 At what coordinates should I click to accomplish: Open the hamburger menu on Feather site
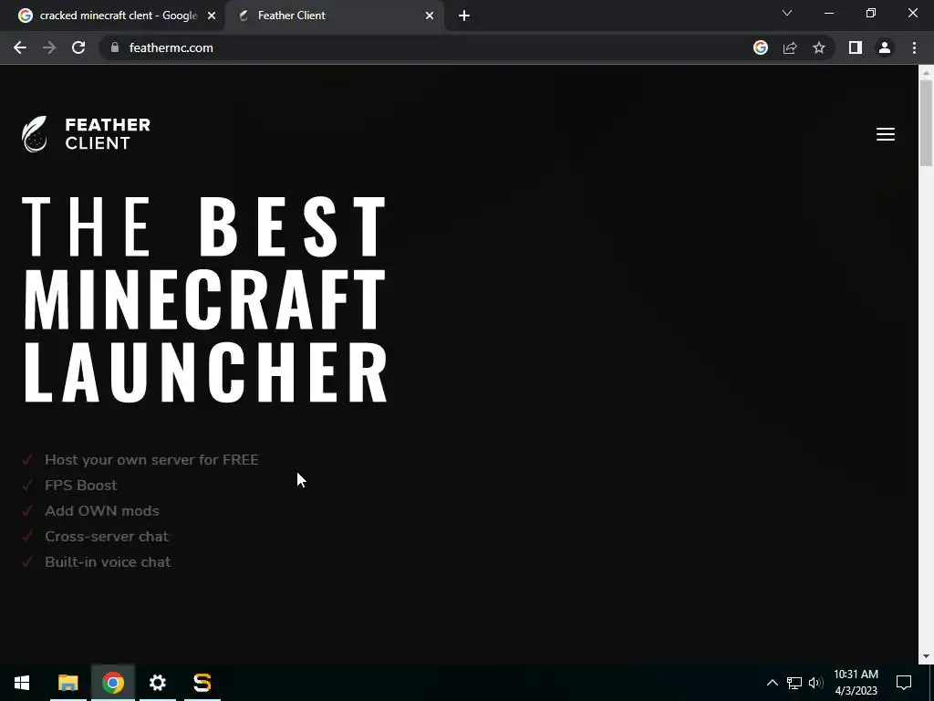click(885, 134)
